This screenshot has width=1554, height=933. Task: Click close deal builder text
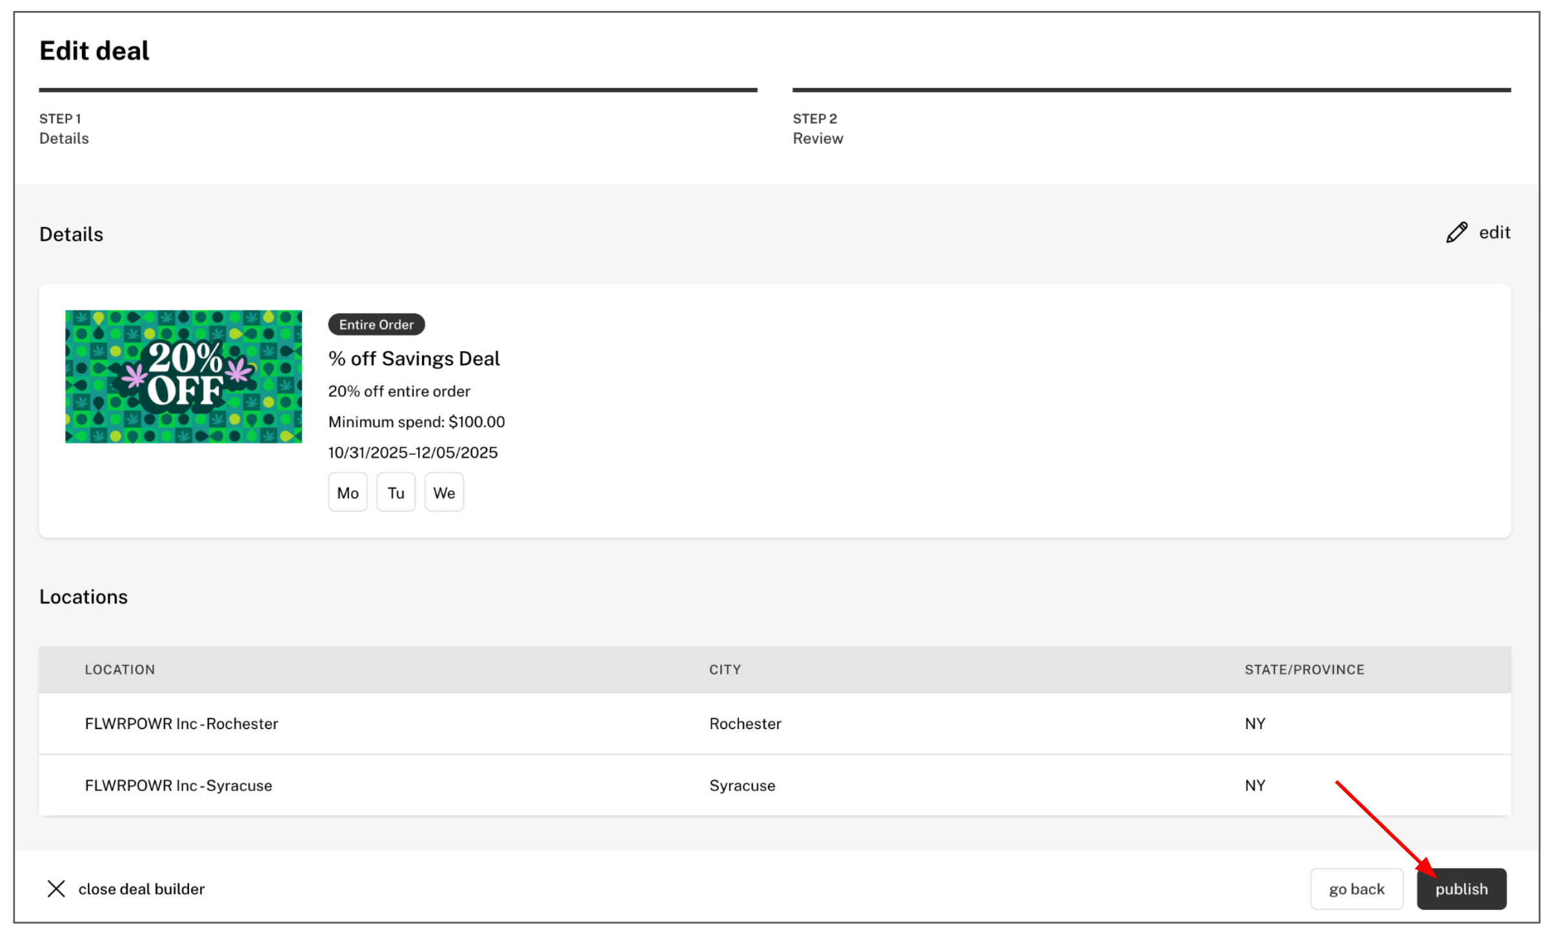(141, 888)
